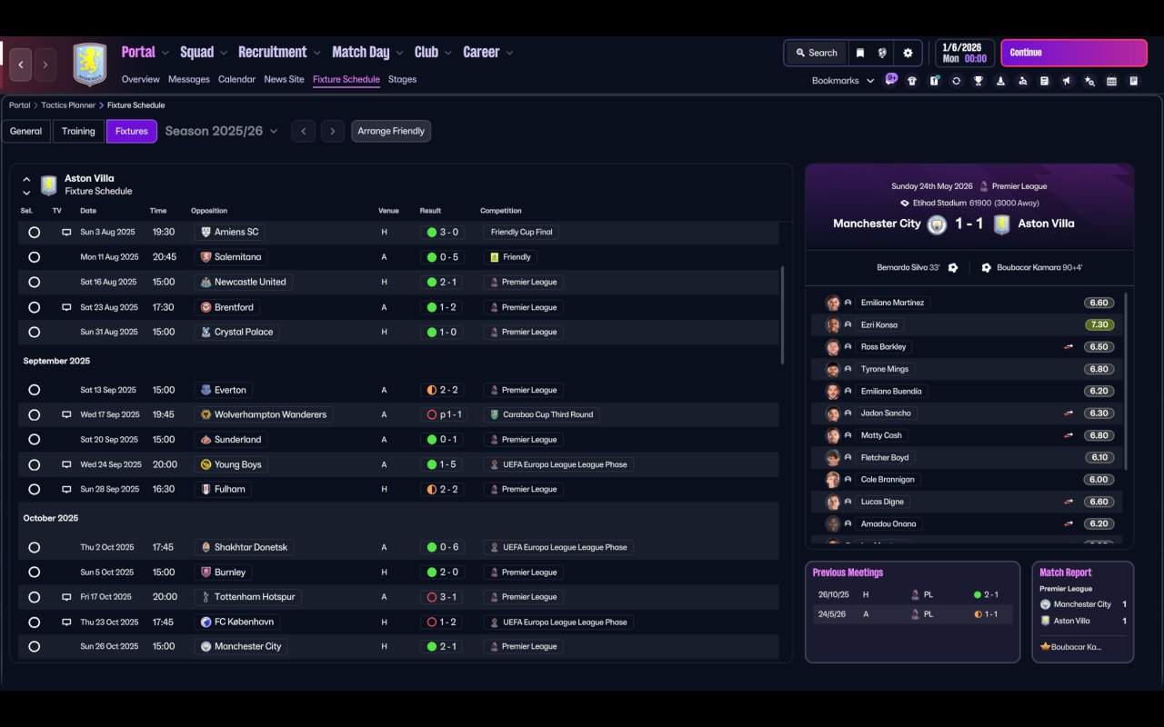
Task: Open the Stages sub-menu item
Action: point(402,80)
